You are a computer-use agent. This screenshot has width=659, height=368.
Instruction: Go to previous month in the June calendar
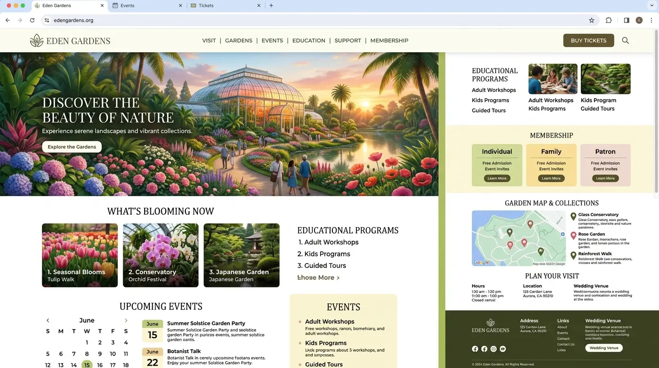48,321
